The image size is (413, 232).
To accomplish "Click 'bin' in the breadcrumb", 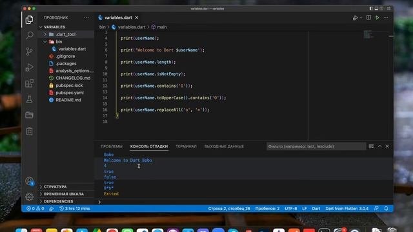I will (x=102, y=27).
